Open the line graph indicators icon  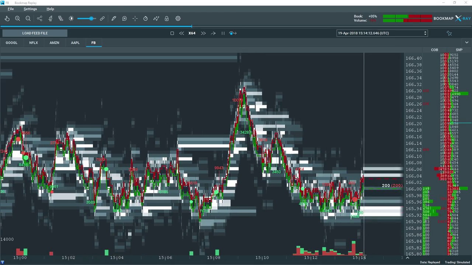(x=156, y=18)
